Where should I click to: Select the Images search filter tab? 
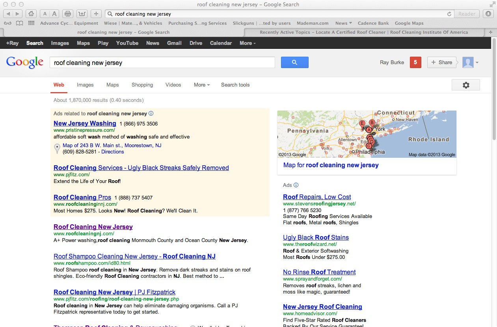pyautogui.click(x=85, y=85)
